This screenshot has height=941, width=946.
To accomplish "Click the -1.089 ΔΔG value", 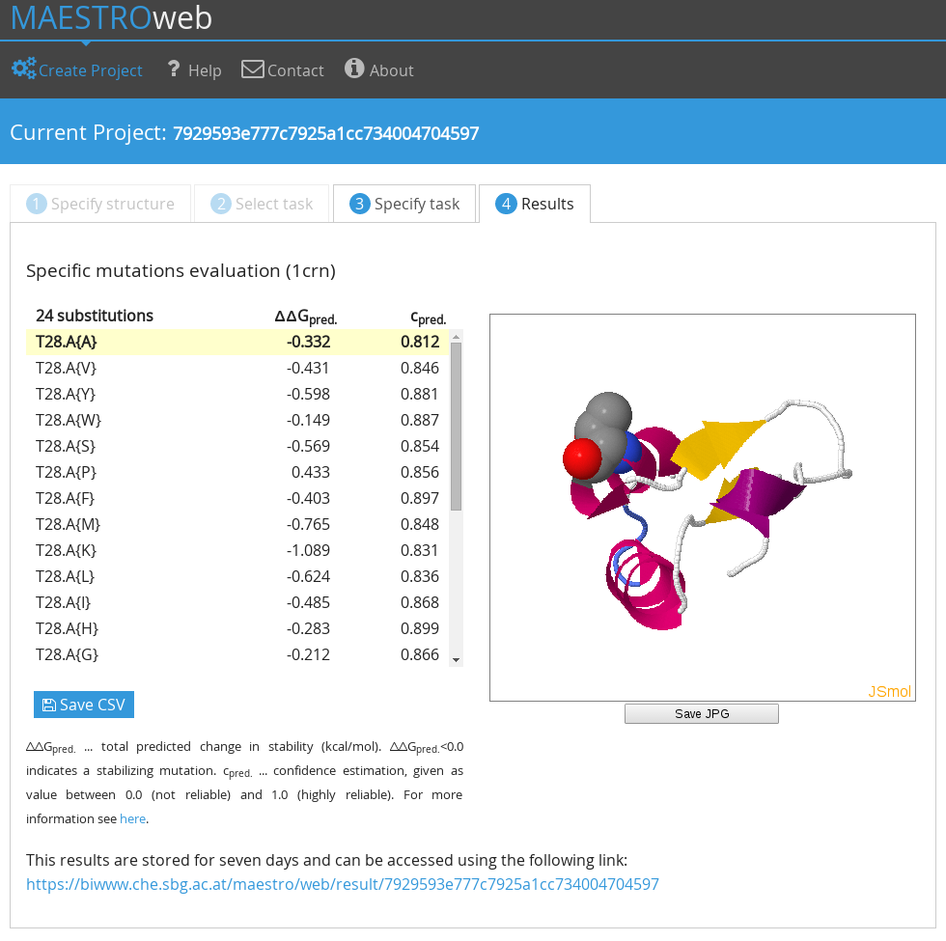I will pyautogui.click(x=308, y=550).
